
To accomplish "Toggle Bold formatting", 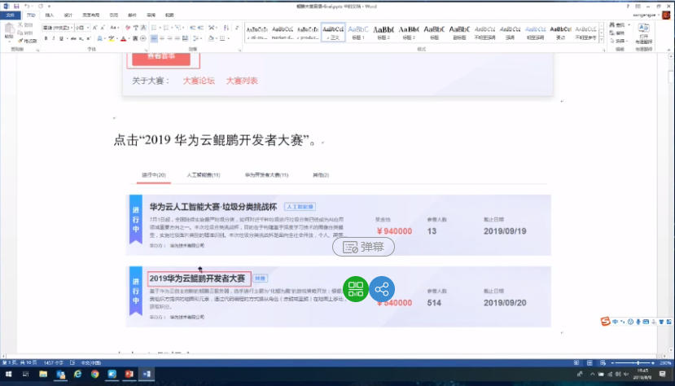I will [46, 39].
